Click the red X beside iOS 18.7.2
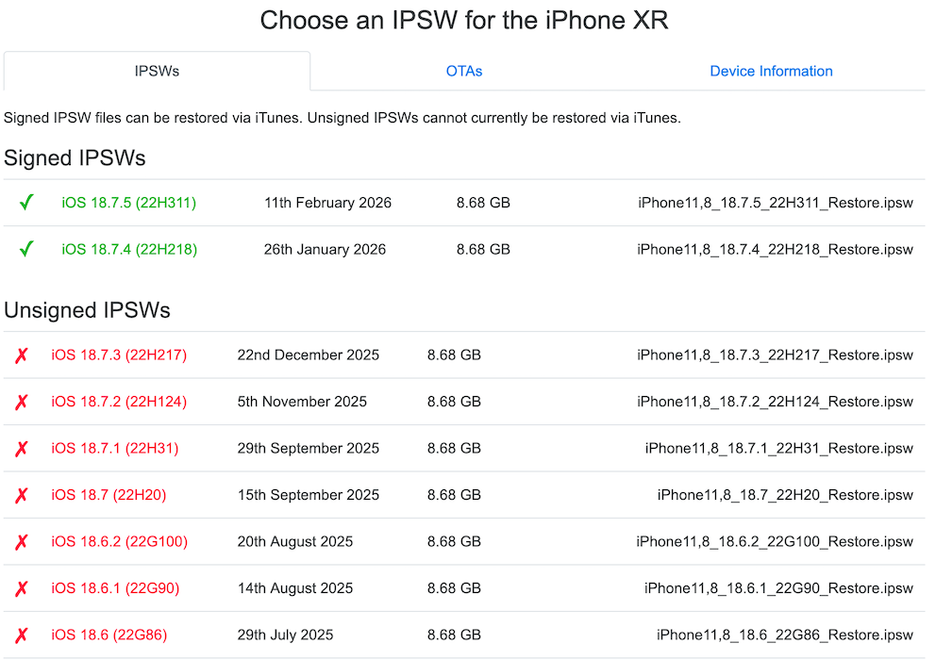Image resolution: width=936 pixels, height=660 pixels. (x=22, y=402)
